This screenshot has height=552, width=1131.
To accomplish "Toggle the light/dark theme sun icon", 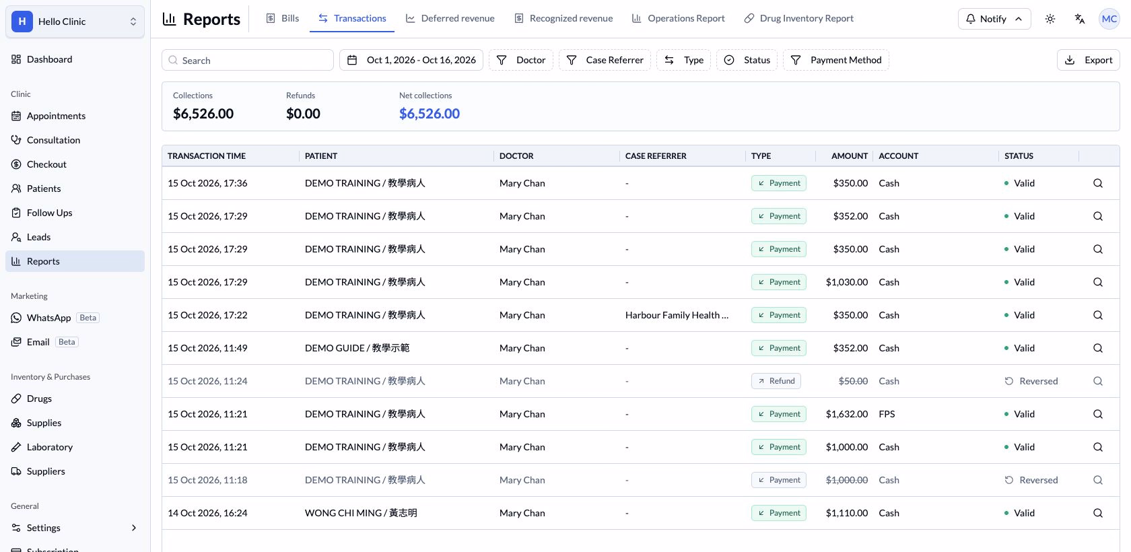I will point(1050,19).
